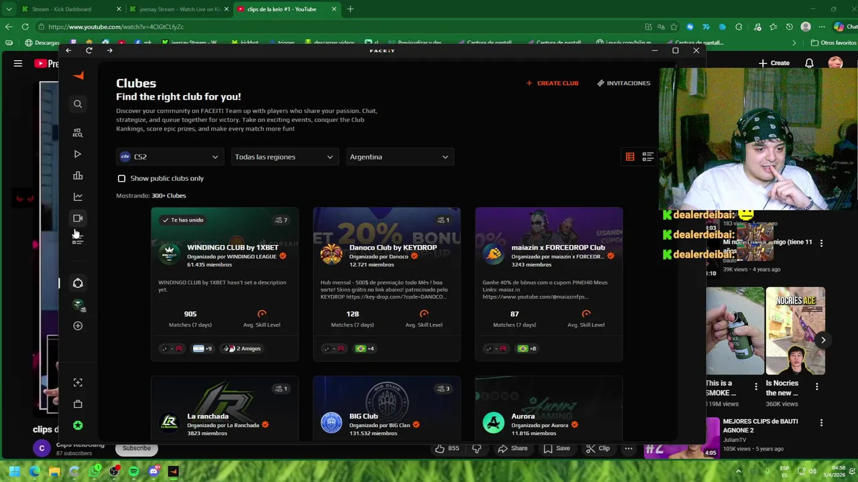Switch to list view of clubs
Viewport: 858px width, 482px height.
tap(648, 157)
